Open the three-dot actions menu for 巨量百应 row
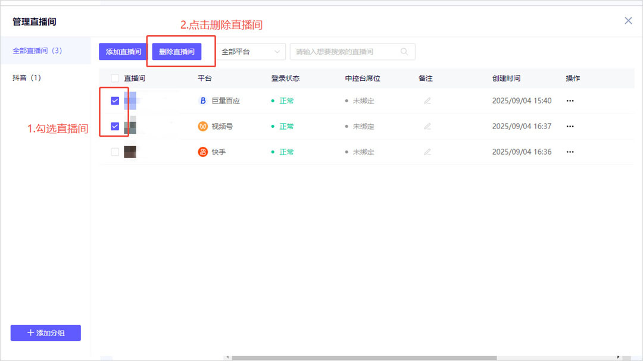This screenshot has width=643, height=361. (570, 101)
